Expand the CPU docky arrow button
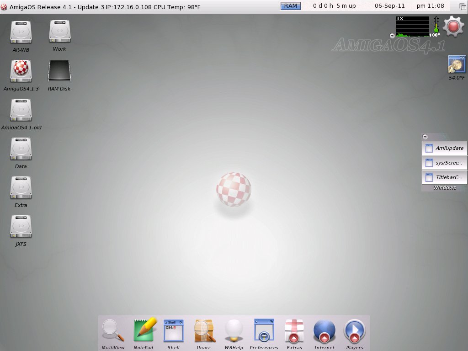 (392, 36)
